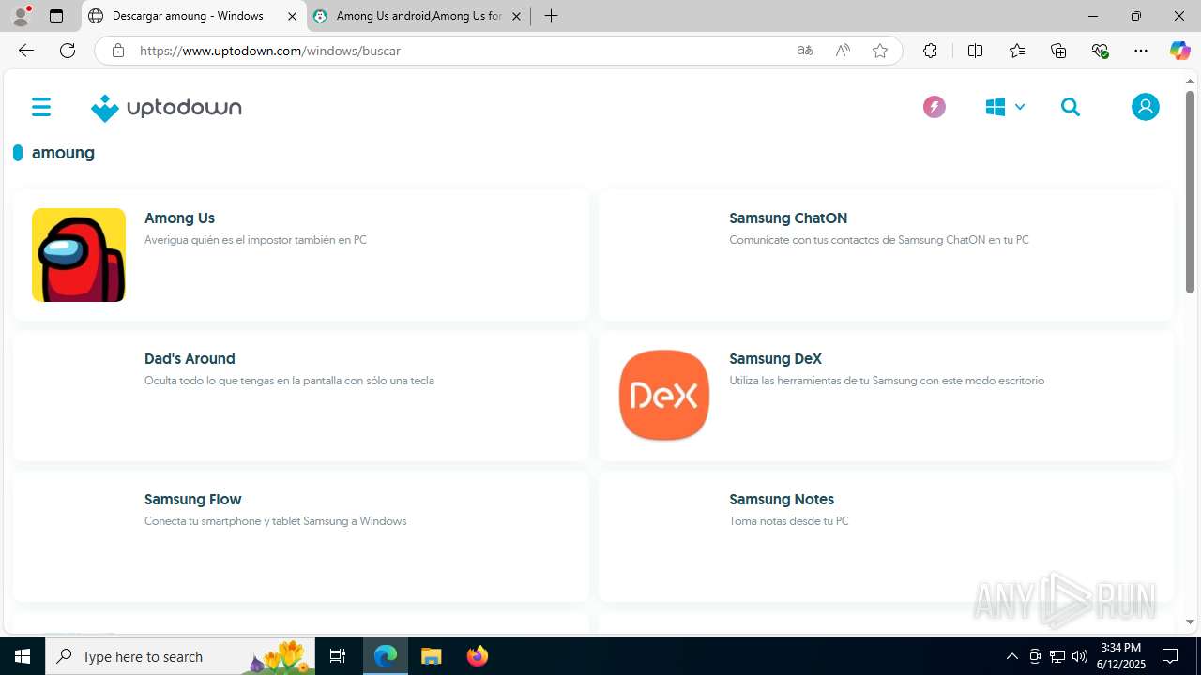
Task: Click the page vertical scrollbar
Action: coord(1190,192)
